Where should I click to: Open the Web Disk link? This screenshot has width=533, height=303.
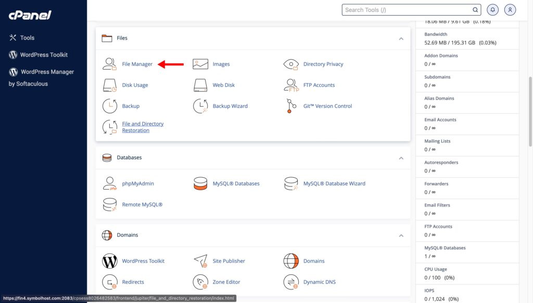click(224, 85)
